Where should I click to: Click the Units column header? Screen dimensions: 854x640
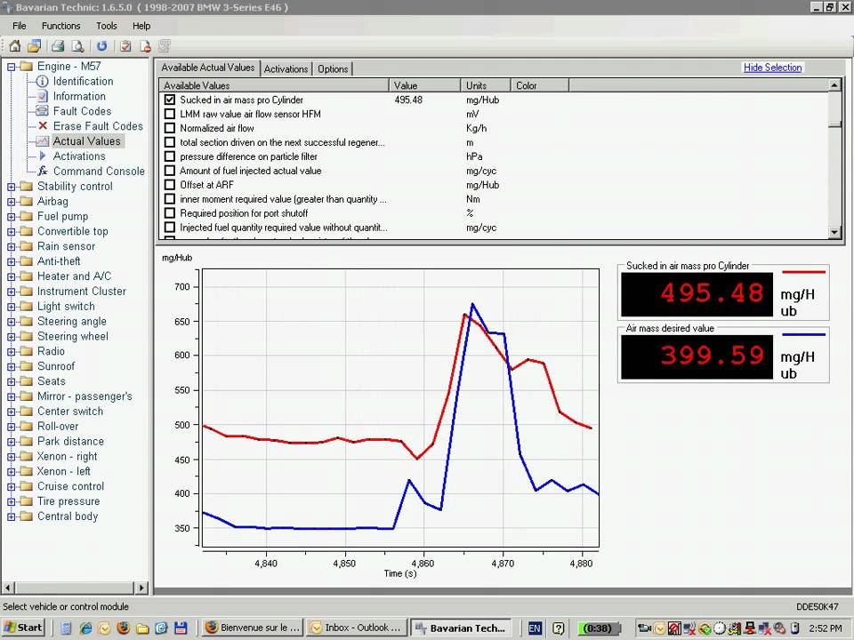tap(486, 85)
